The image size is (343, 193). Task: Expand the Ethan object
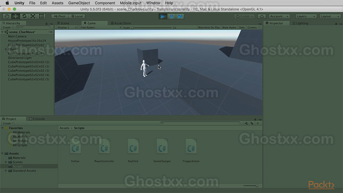tap(6, 49)
